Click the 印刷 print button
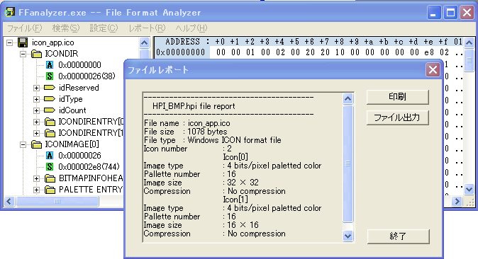 pyautogui.click(x=398, y=97)
